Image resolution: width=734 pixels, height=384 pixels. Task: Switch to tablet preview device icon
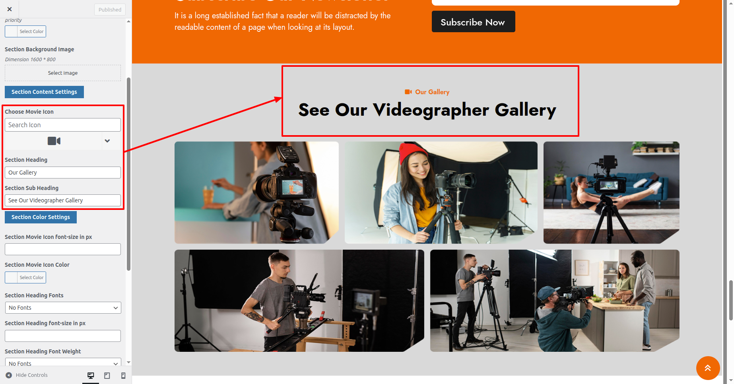click(x=107, y=375)
